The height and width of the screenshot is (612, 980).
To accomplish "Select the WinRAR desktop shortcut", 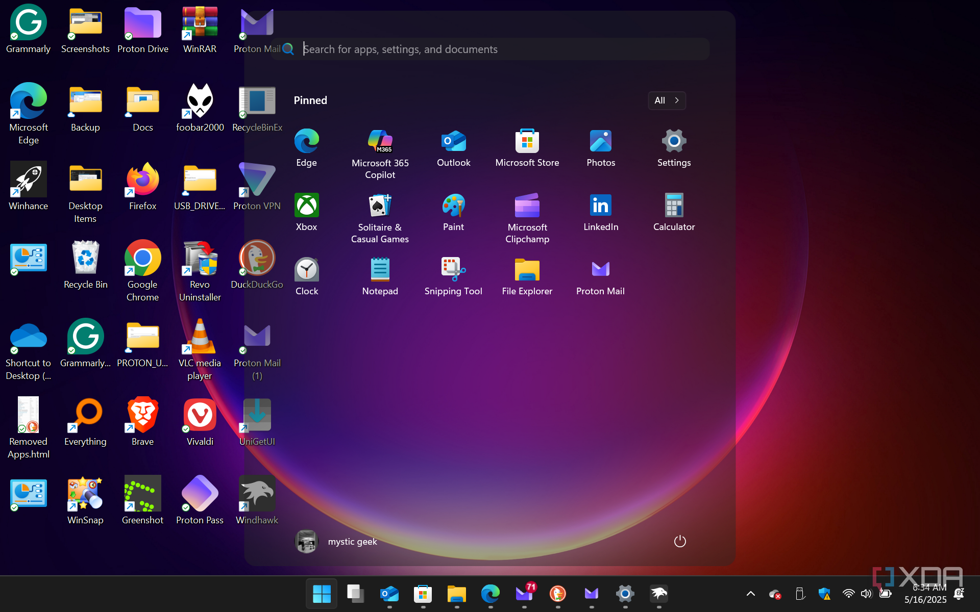I will click(200, 30).
